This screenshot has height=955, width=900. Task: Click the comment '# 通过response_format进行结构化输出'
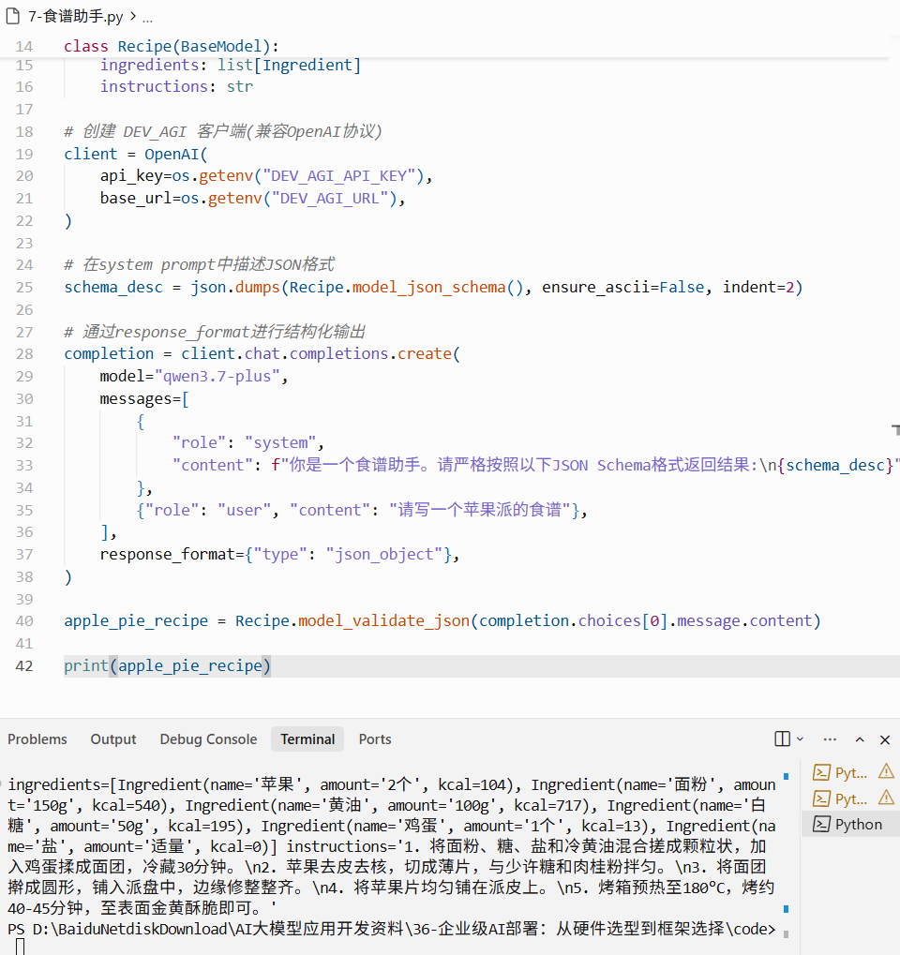pyautogui.click(x=215, y=332)
